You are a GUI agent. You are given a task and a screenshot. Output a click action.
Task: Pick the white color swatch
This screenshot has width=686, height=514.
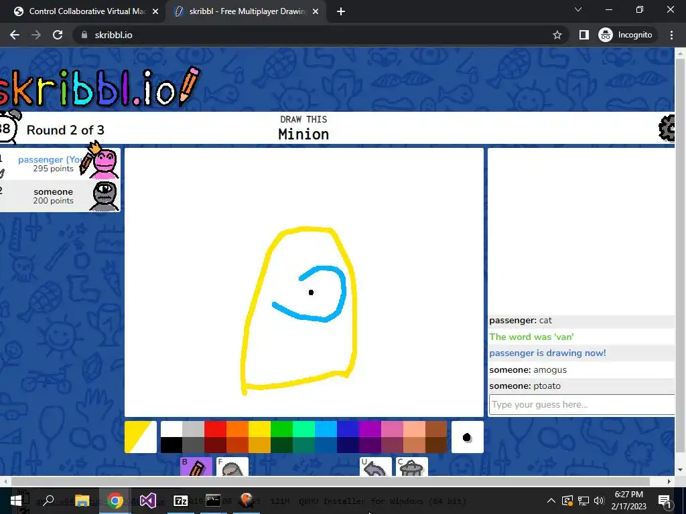click(171, 429)
